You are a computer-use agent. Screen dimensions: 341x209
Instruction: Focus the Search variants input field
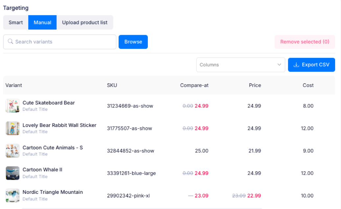(x=60, y=42)
